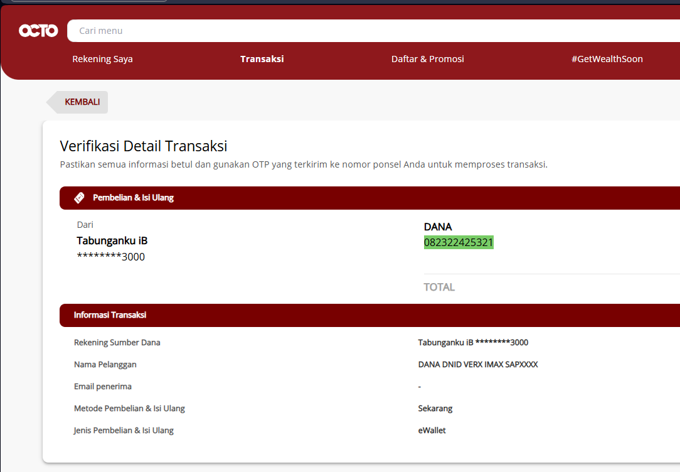Go back with the KEMBALI button
The image size is (680, 472).
[77, 102]
